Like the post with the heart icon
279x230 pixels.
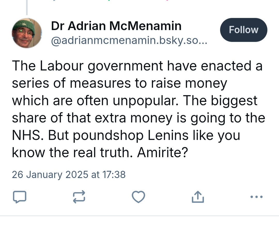pos(138,197)
